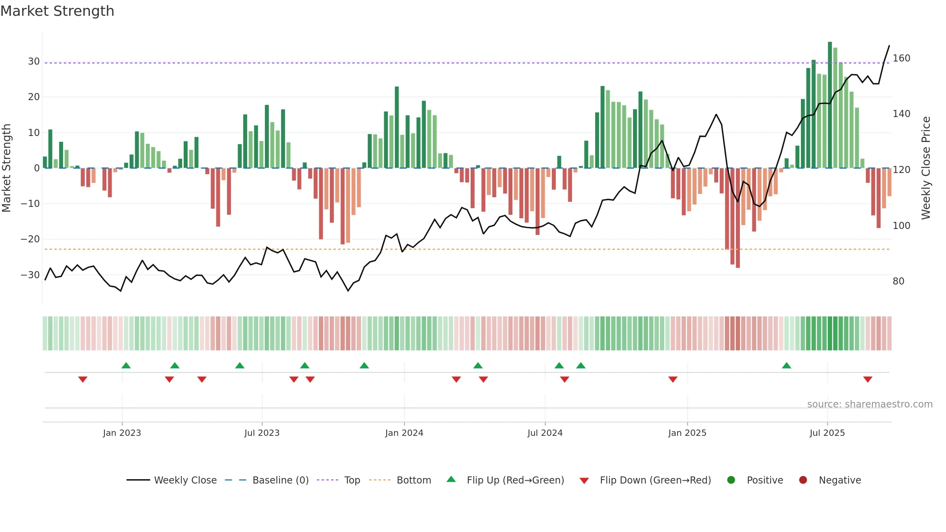Click the 'Jan 2023' x-axis label
946x532 pixels.
pos(122,433)
